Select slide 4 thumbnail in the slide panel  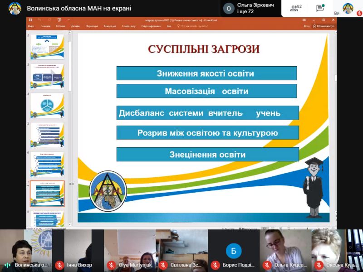pyautogui.click(x=47, y=105)
